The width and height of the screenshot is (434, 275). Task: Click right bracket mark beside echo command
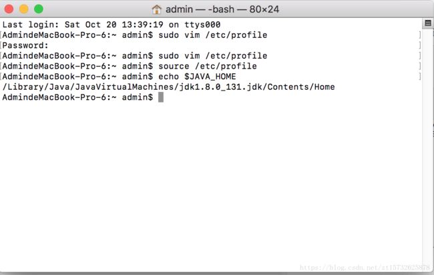click(420, 77)
